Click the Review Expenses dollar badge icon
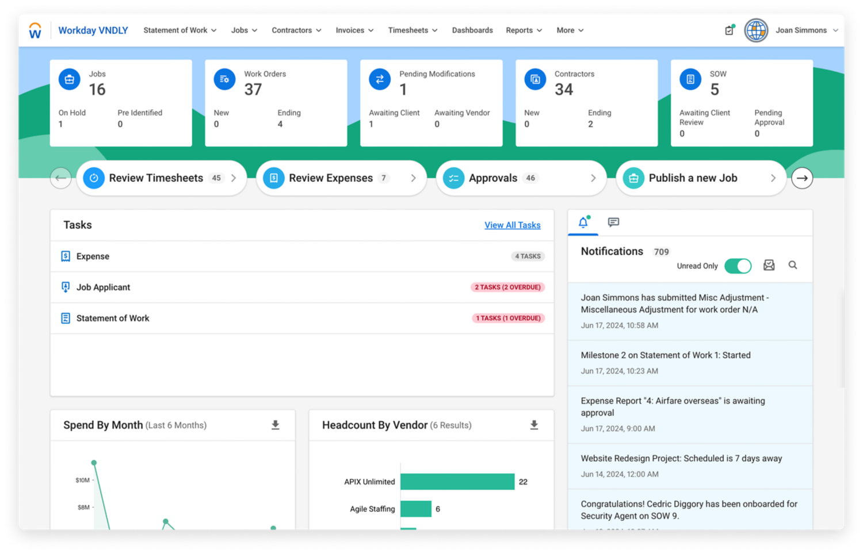Screen dimensions: 863x553 (x=273, y=178)
